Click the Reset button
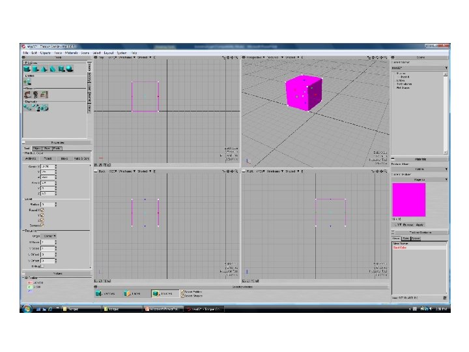The height and width of the screenshot is (352, 469). [x=48, y=158]
